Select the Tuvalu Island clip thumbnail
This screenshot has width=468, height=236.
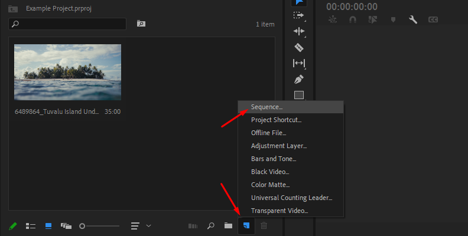[x=68, y=72]
